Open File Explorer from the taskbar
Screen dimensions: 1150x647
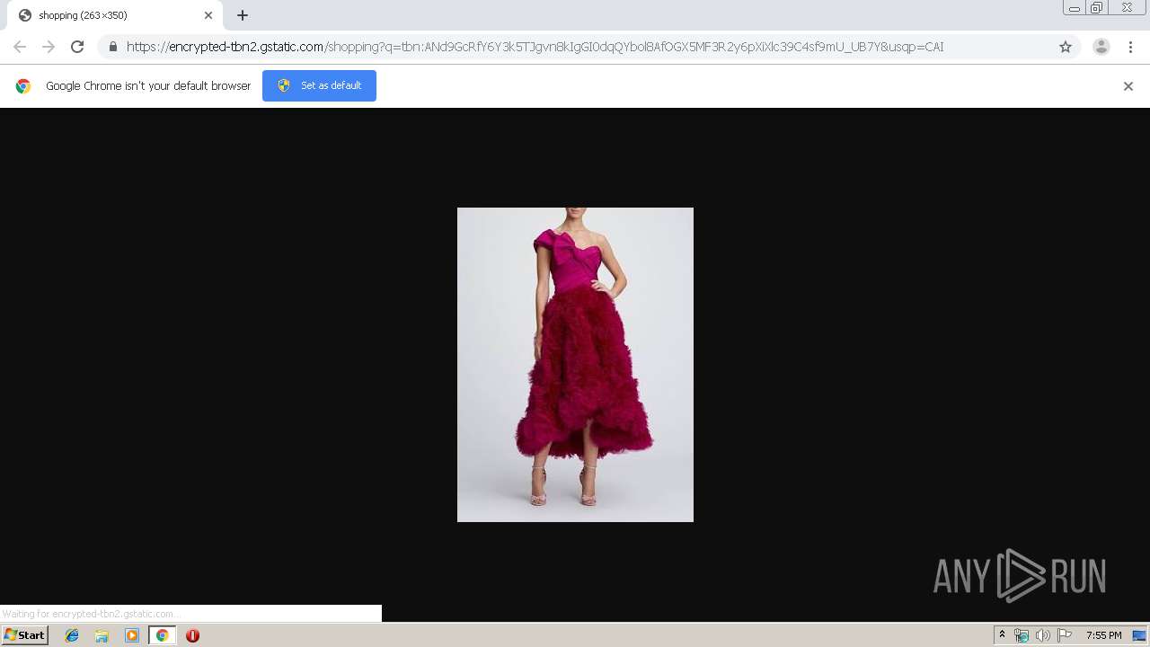click(102, 635)
